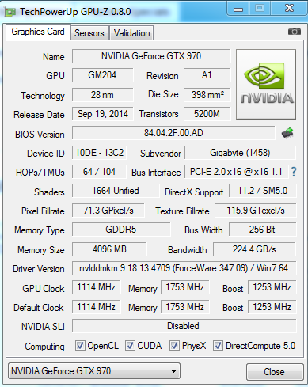Close window with the title bar X
Viewport: 308px width, 387px height.
click(289, 9)
